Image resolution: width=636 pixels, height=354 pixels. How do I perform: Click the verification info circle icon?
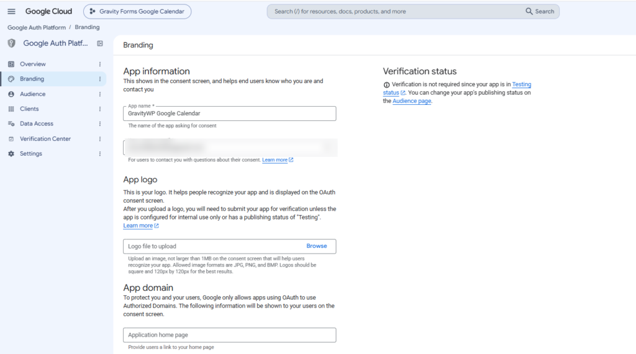pos(386,85)
